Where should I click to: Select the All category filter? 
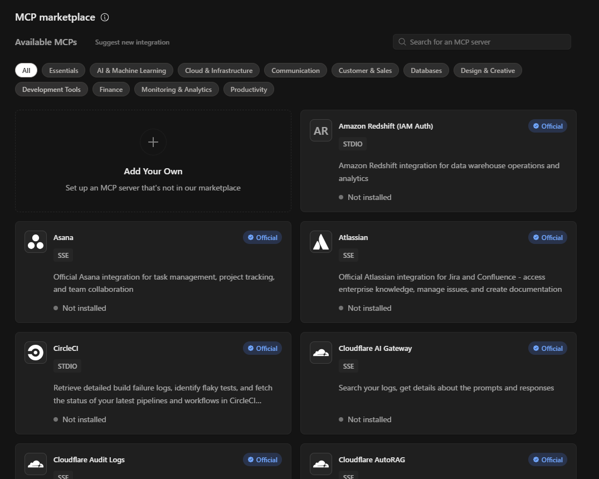(x=26, y=71)
